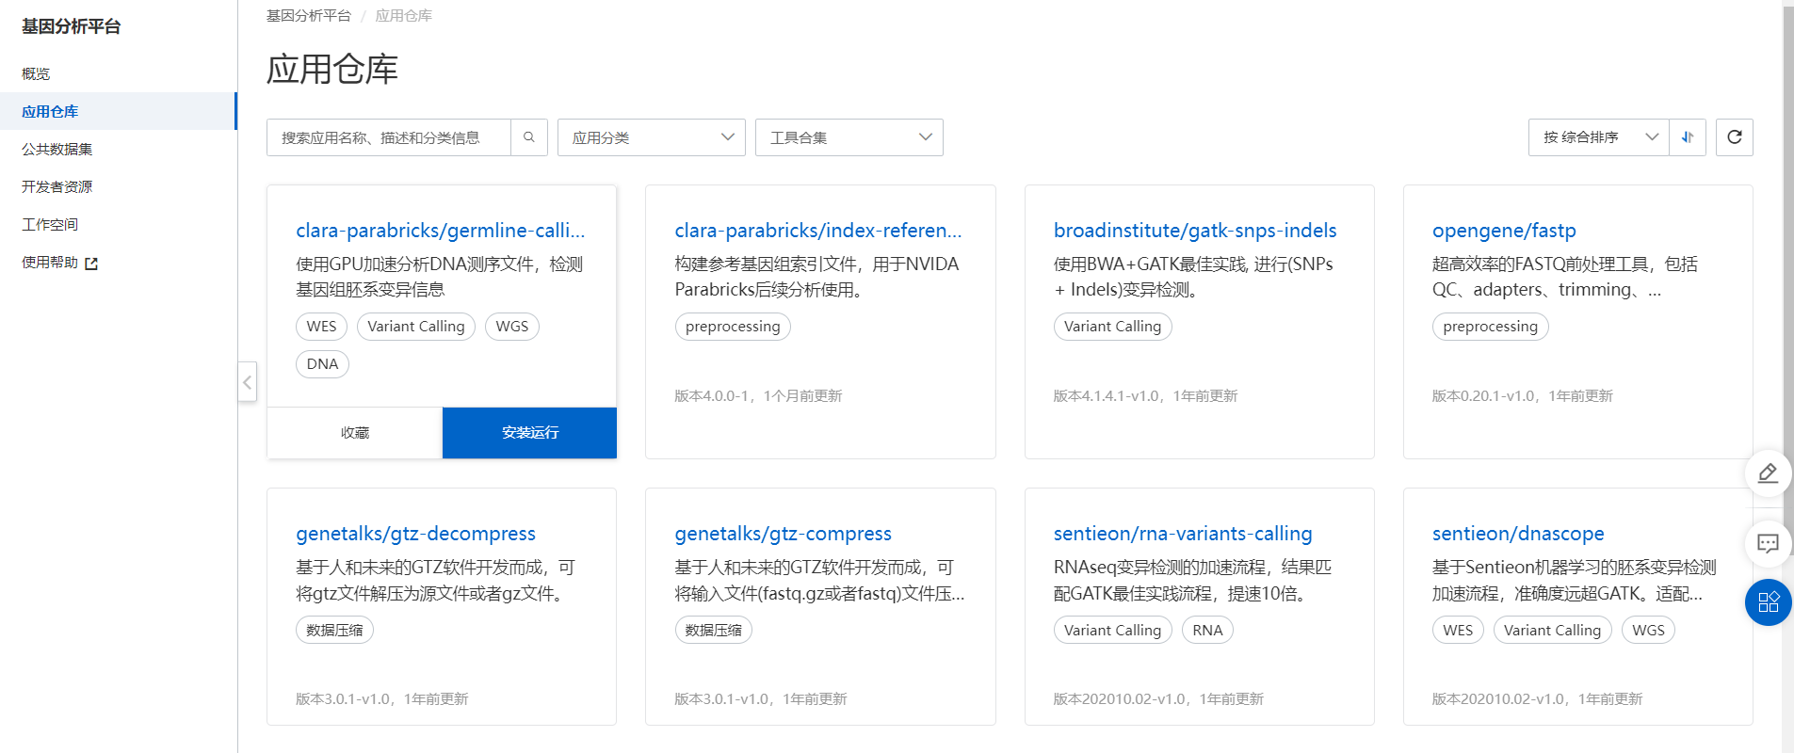
Task: Click the refresh icon button
Action: [1734, 137]
